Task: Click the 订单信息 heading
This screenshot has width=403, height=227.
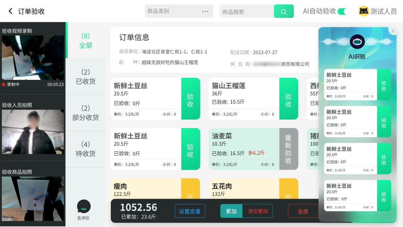Action: pos(134,37)
